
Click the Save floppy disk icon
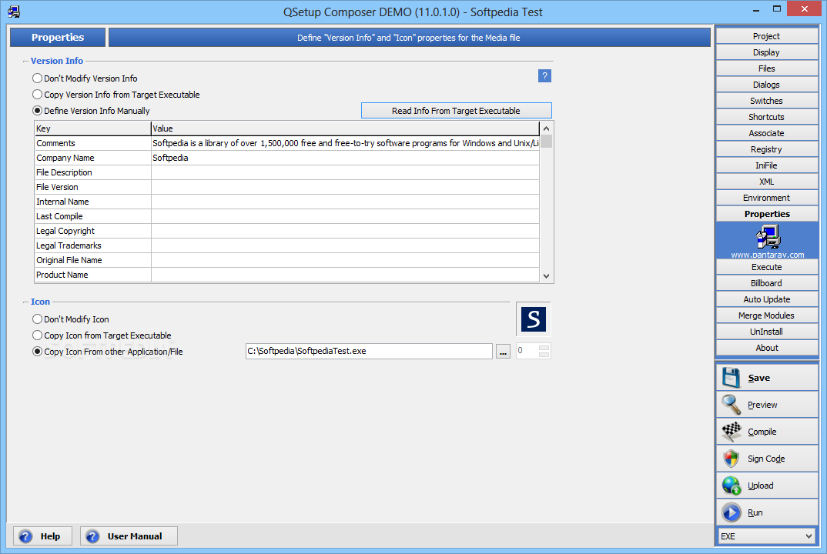[x=731, y=378]
